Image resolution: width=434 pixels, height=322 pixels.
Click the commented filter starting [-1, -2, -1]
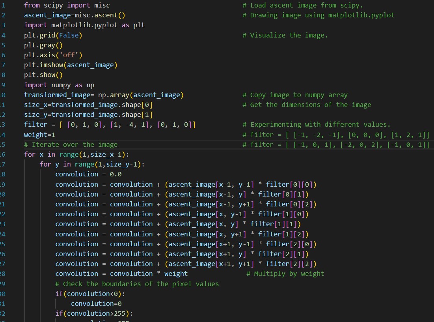pyautogui.click(x=336, y=135)
